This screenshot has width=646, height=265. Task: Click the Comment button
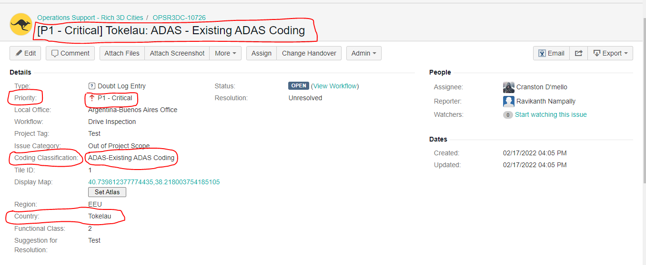(71, 53)
